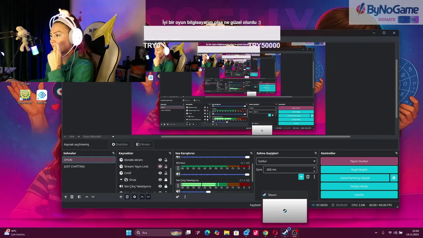Viewport: 423px width, 238px height.
Task: Toggle lock on Stream Yayın Linki
Action: pos(166,167)
